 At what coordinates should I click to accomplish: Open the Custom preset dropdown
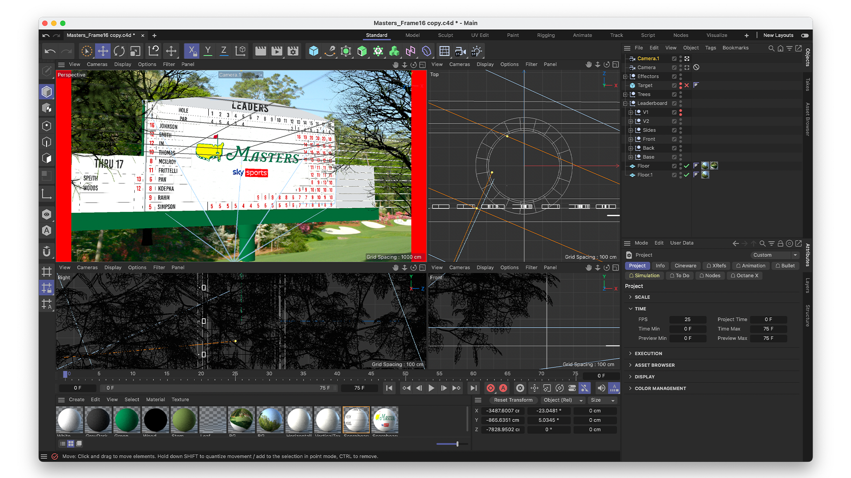coord(774,255)
